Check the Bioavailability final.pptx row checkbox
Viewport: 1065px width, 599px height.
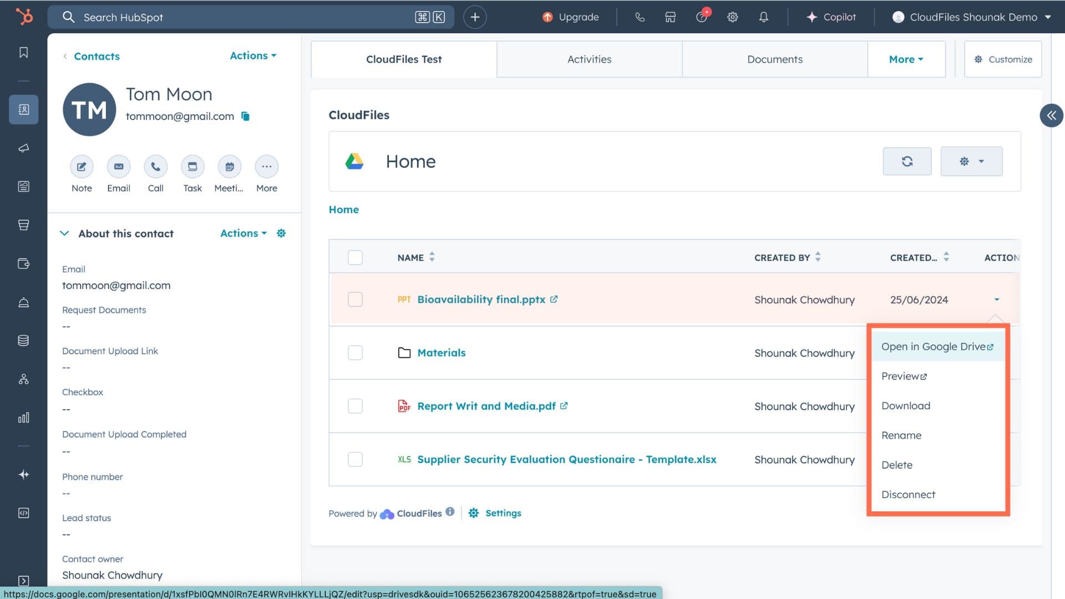tap(355, 299)
